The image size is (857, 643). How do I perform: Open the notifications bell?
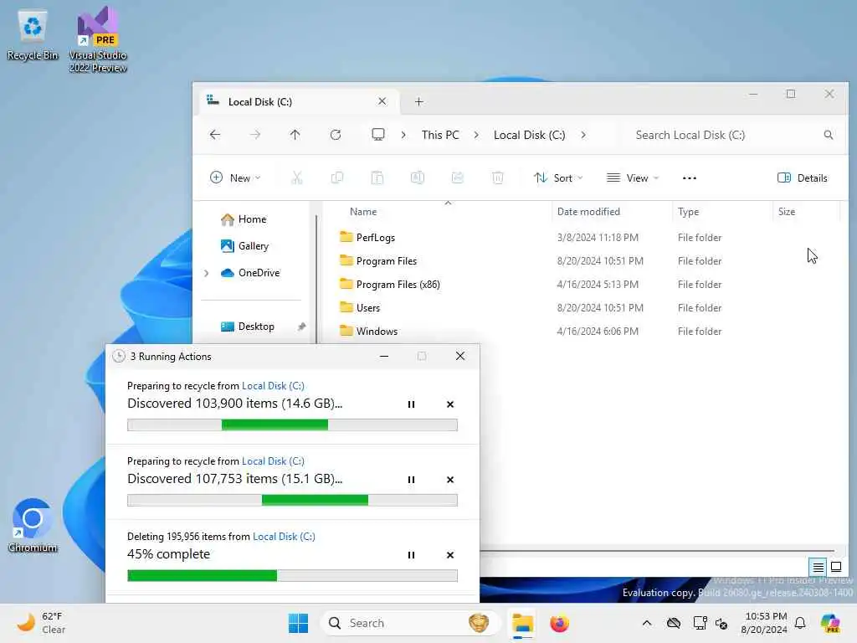coord(800,623)
